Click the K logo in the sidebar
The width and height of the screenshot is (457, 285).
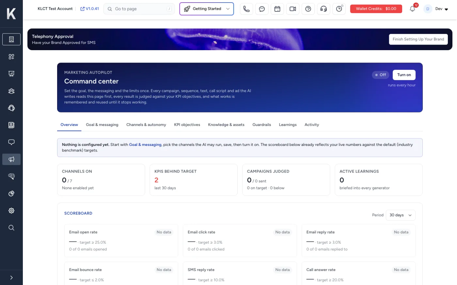pos(11,14)
